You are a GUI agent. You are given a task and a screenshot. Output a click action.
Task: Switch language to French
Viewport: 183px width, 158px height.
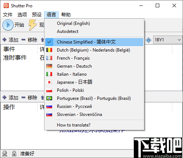[x=94, y=58]
